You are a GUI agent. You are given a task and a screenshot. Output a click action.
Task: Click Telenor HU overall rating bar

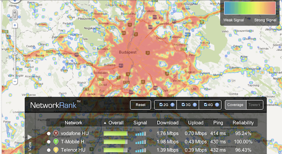point(116,150)
